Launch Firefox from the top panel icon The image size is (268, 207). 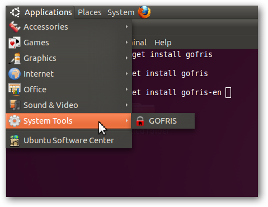144,12
